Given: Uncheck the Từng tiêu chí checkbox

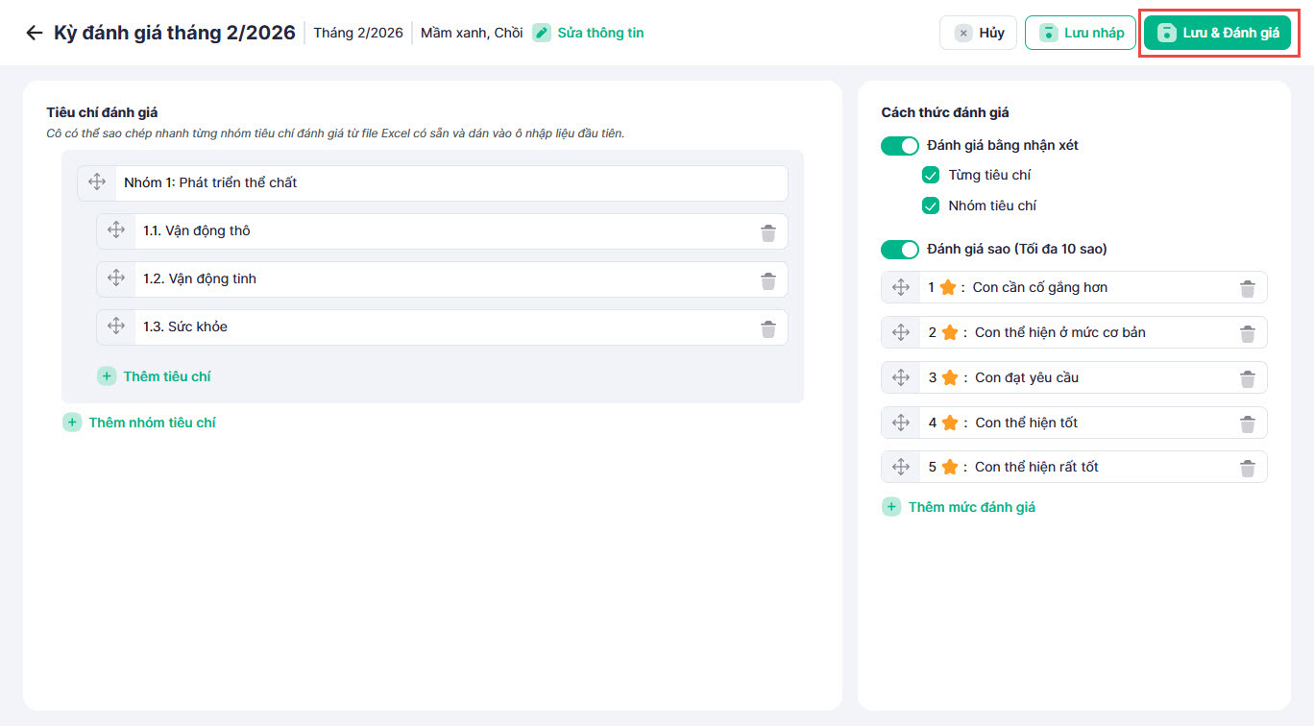Looking at the screenshot, I should pyautogui.click(x=930, y=176).
